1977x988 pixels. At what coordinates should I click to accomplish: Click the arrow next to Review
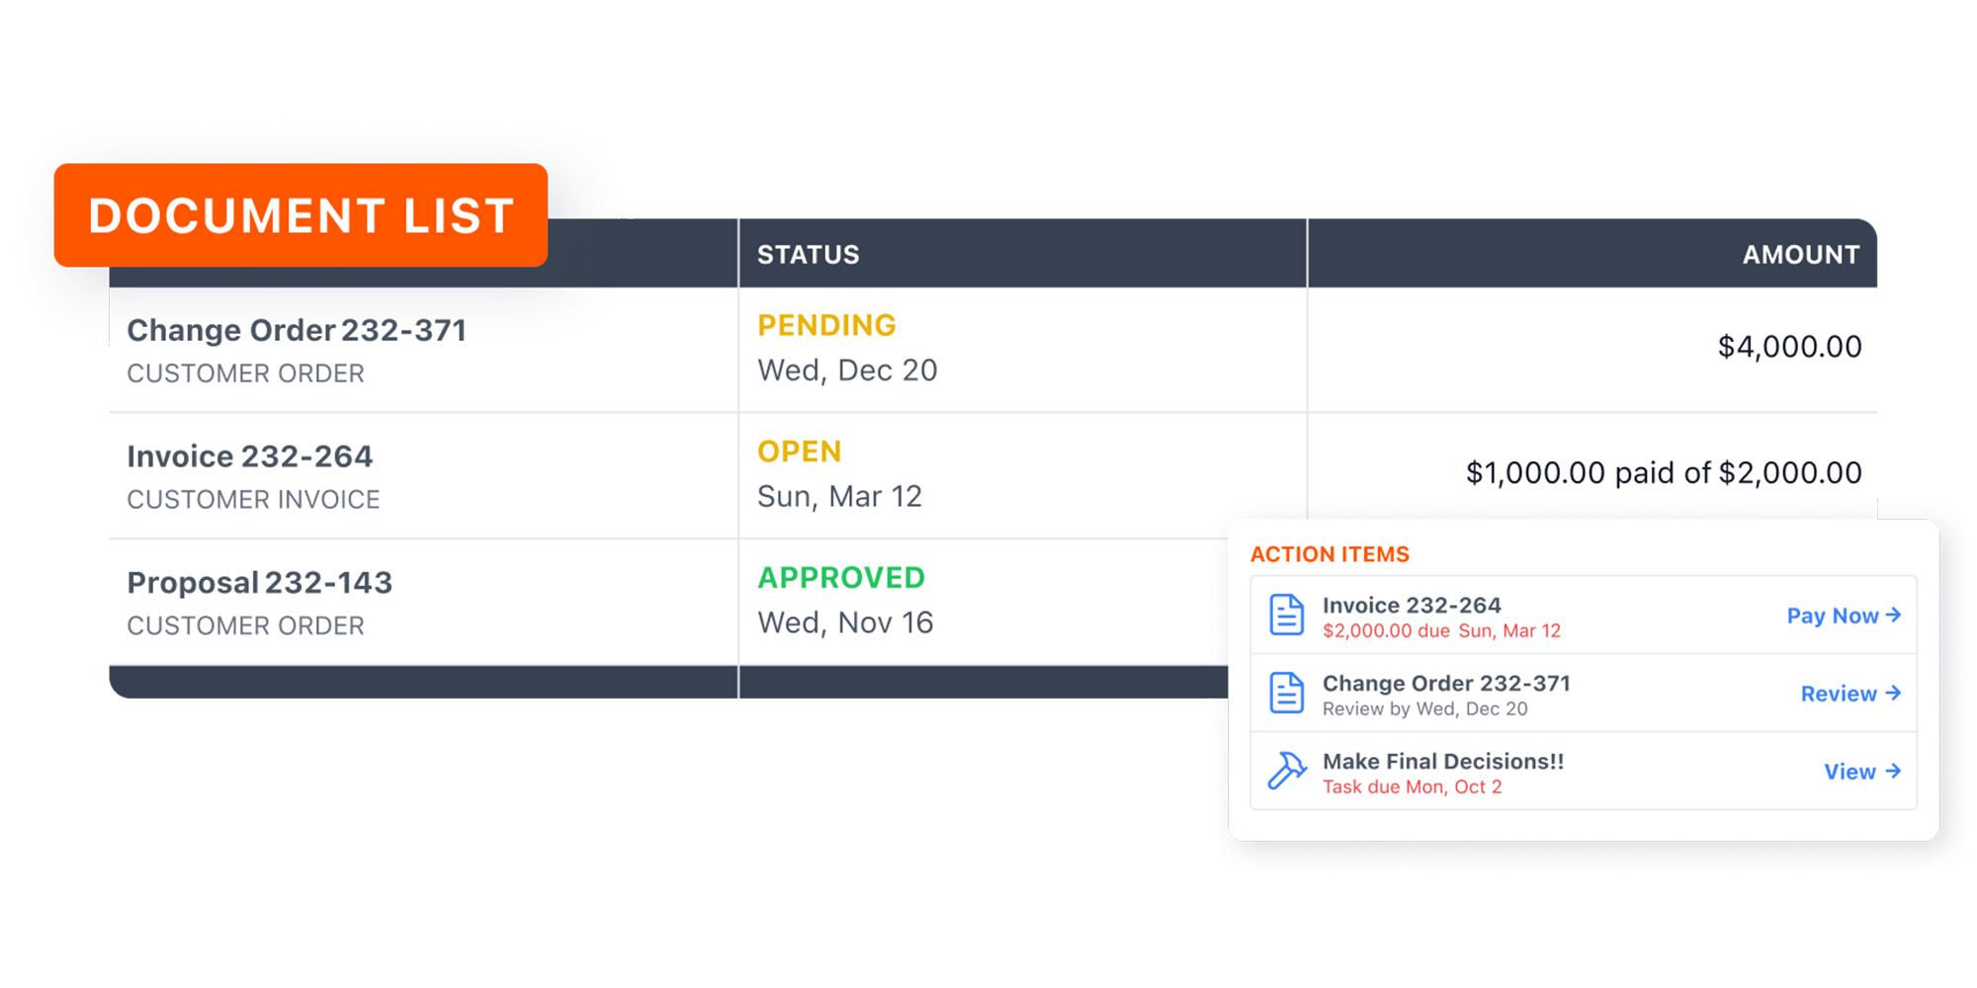(x=1893, y=693)
